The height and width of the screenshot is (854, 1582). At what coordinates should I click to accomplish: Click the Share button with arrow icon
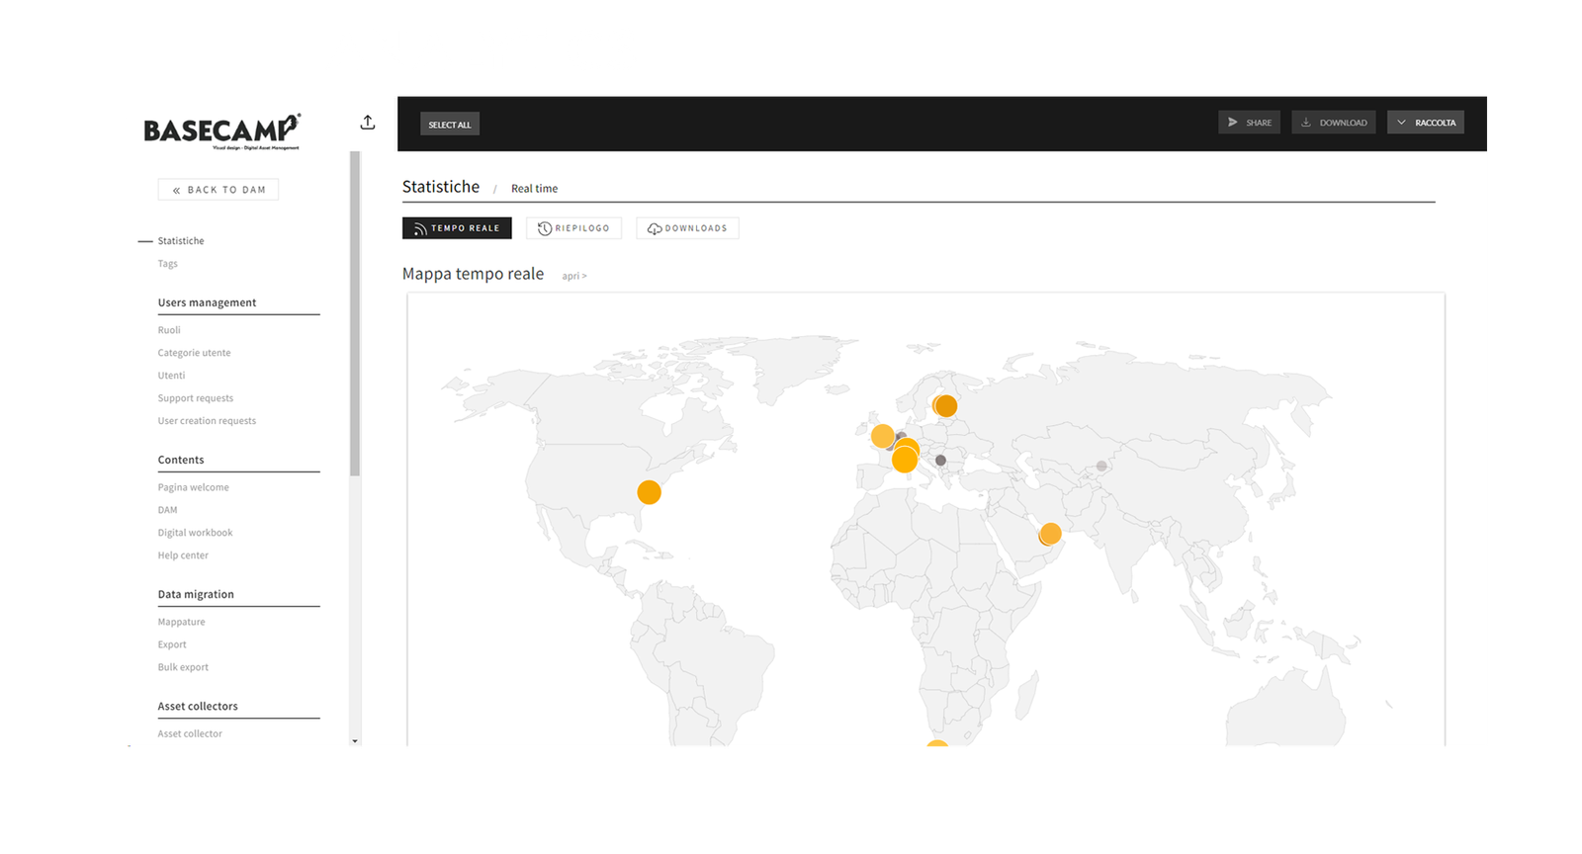pos(1249,123)
